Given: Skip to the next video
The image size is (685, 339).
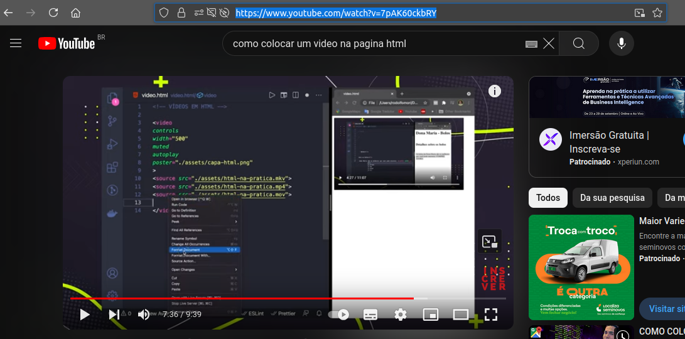Looking at the screenshot, I should point(114,314).
